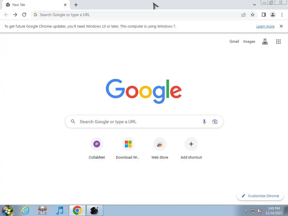Viewport: 288px width, 216px height.
Task: Click the Customize Chrome button
Action: (x=260, y=196)
